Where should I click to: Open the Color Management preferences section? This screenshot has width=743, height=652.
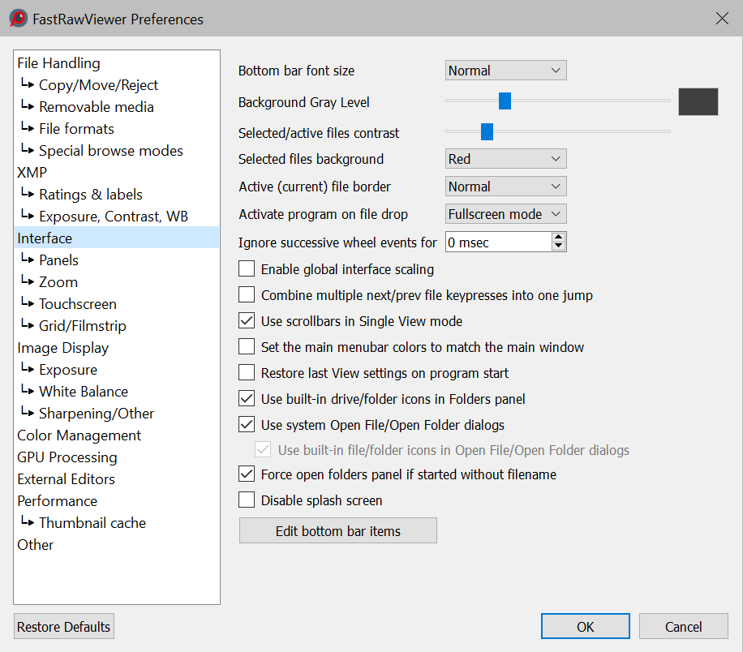[79, 435]
